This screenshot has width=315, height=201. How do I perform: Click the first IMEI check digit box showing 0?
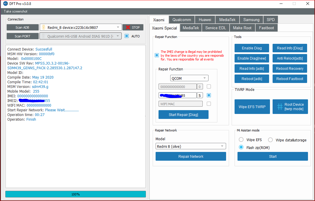point(200,87)
